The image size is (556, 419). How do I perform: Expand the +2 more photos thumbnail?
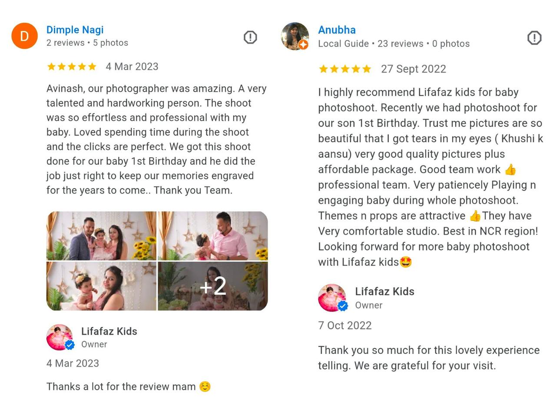[213, 286]
